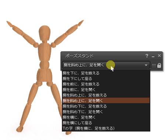Image resolution: width=168 pixels, height=140 pixels.
Task: Click the wooden mannequin's head
Action: [x=45, y=33]
